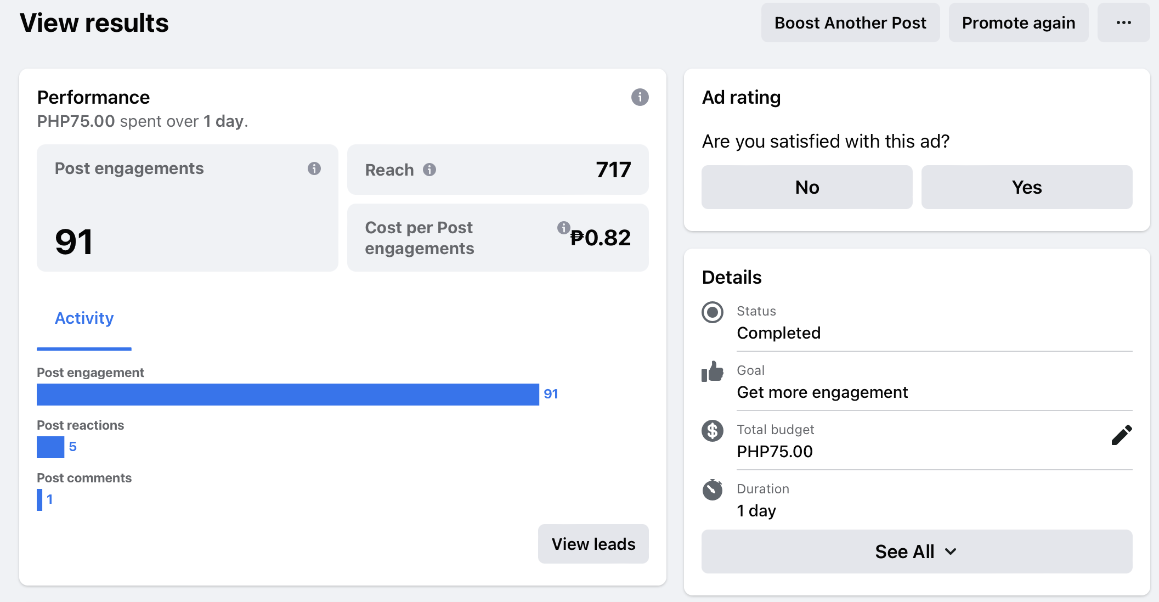Click the pencil icon to edit Total budget
This screenshot has width=1159, height=602.
(x=1121, y=435)
